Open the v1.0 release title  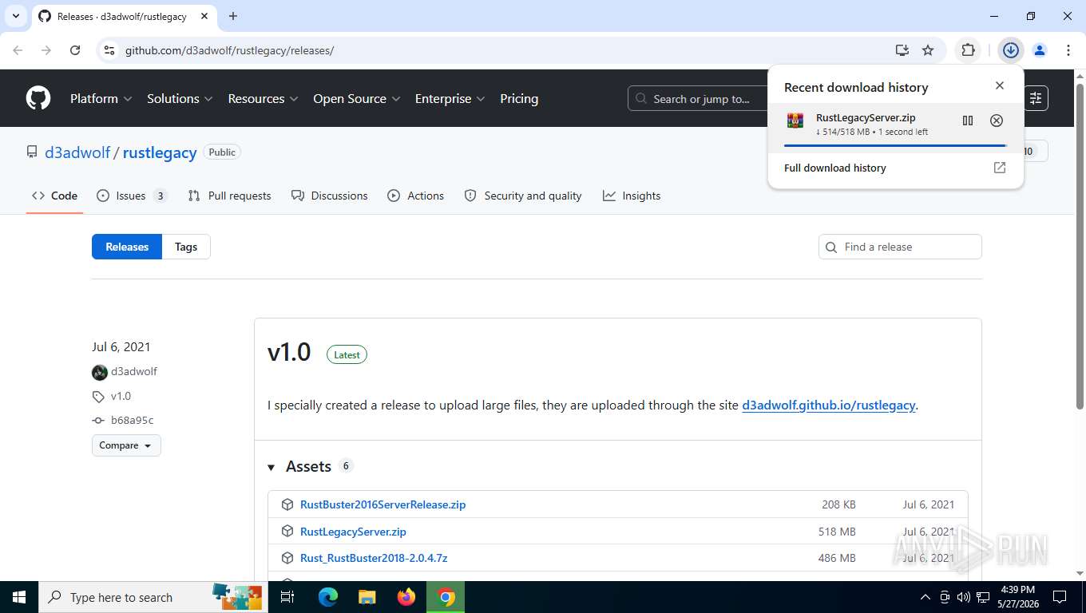289,352
